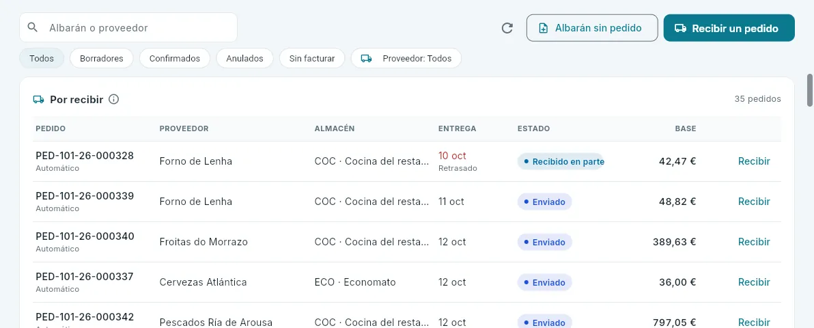Click the BASE column header
The width and height of the screenshot is (814, 328).
(x=685, y=128)
